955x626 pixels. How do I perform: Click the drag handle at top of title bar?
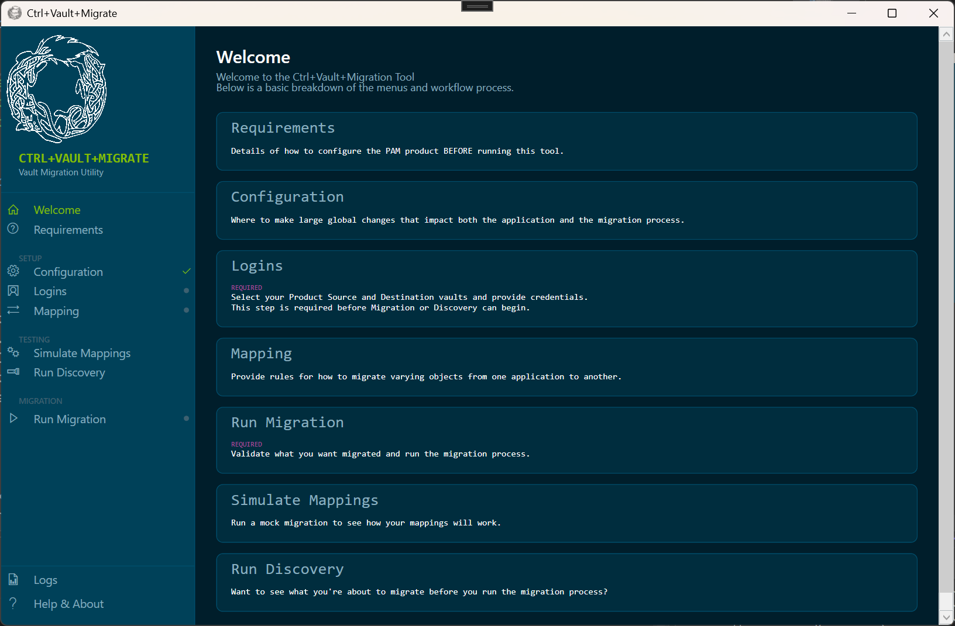point(477,6)
